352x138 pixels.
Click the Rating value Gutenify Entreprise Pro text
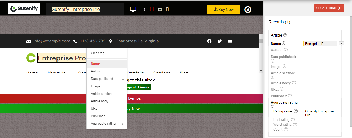click(x=319, y=113)
